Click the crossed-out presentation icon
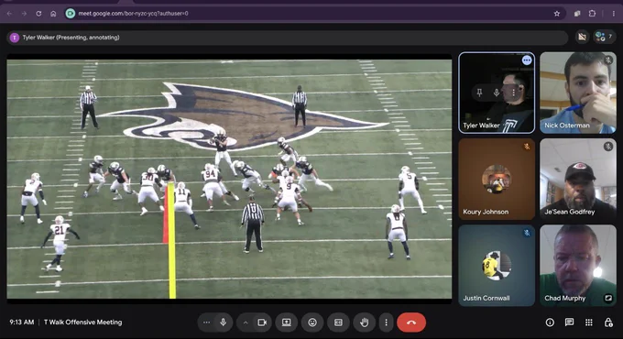 (582, 37)
